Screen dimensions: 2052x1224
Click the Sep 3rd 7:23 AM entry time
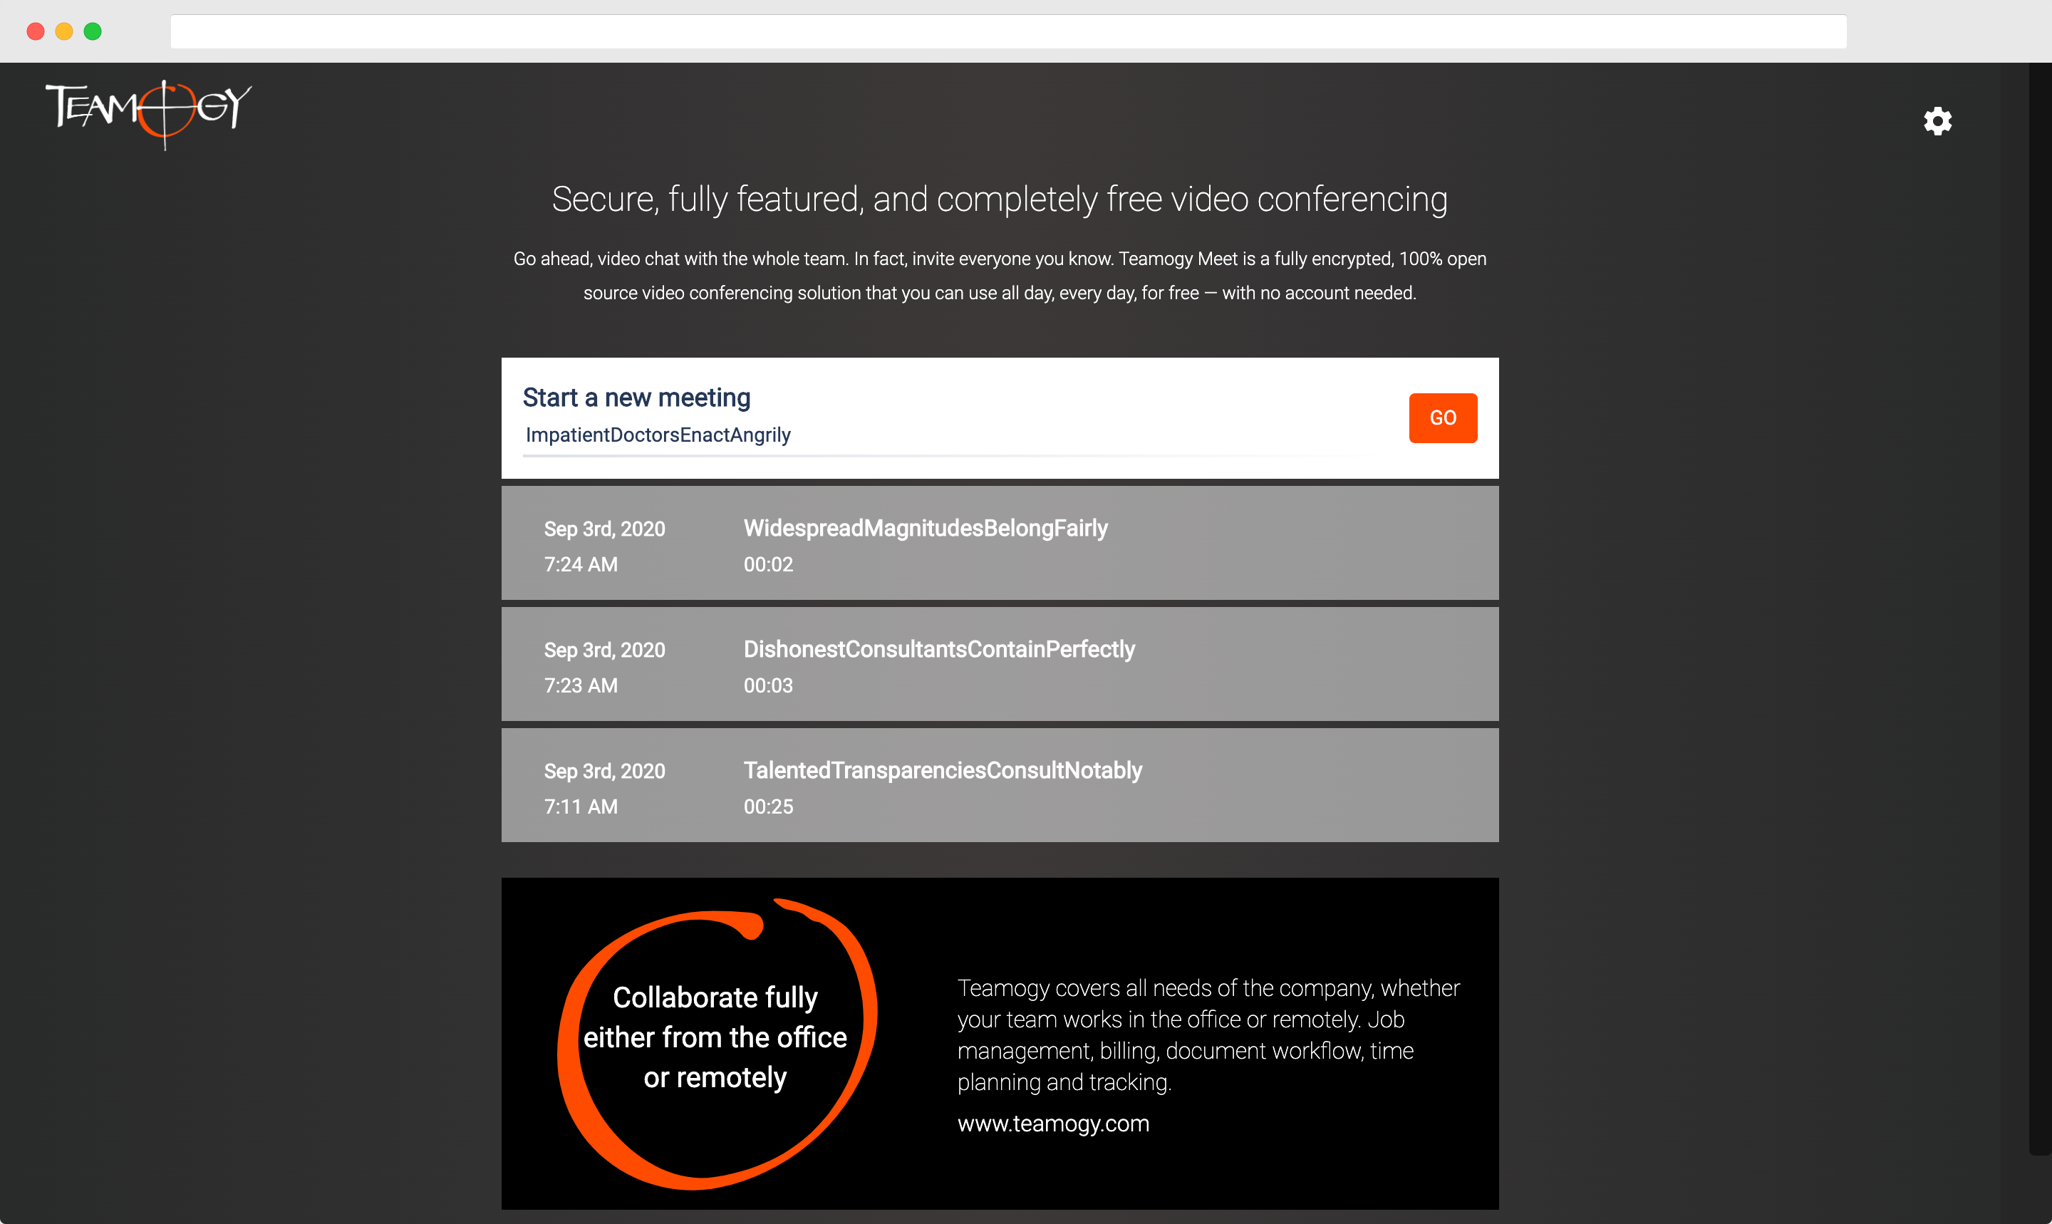coord(581,685)
